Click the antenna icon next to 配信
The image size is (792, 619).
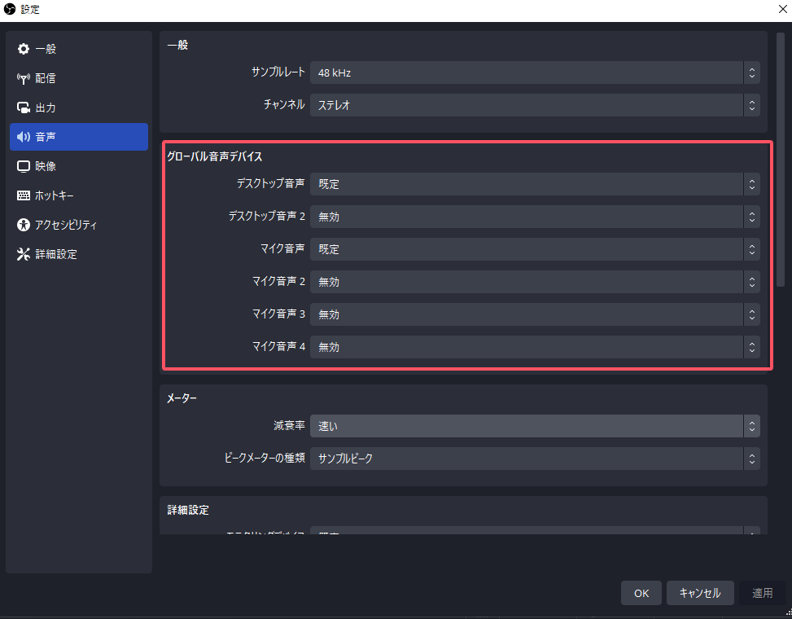pyautogui.click(x=24, y=78)
